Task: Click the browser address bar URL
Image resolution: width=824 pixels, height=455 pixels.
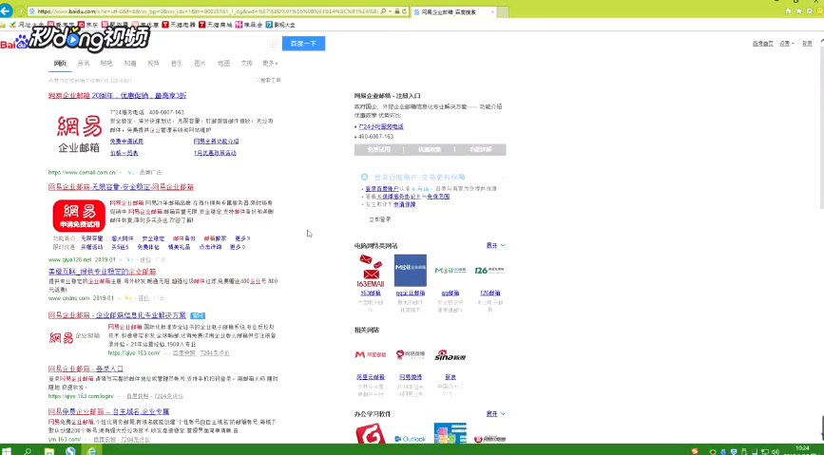Action: 205,11
